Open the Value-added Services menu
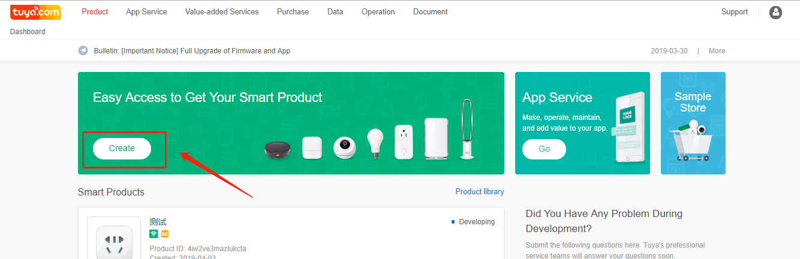Image resolution: width=800 pixels, height=259 pixels. click(x=222, y=12)
